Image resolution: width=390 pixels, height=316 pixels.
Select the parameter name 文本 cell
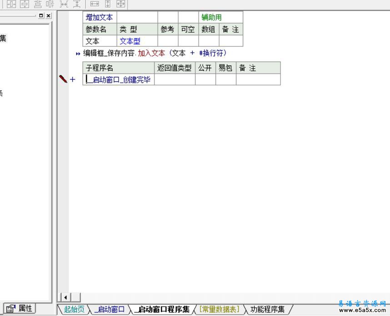(x=100, y=41)
